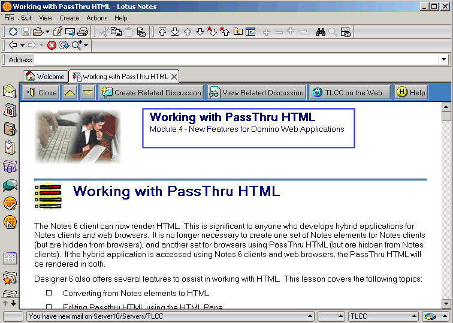The height and width of the screenshot is (323, 453).
Task: Click the Properties diamond icon in toolbar
Action: click(x=13, y=32)
